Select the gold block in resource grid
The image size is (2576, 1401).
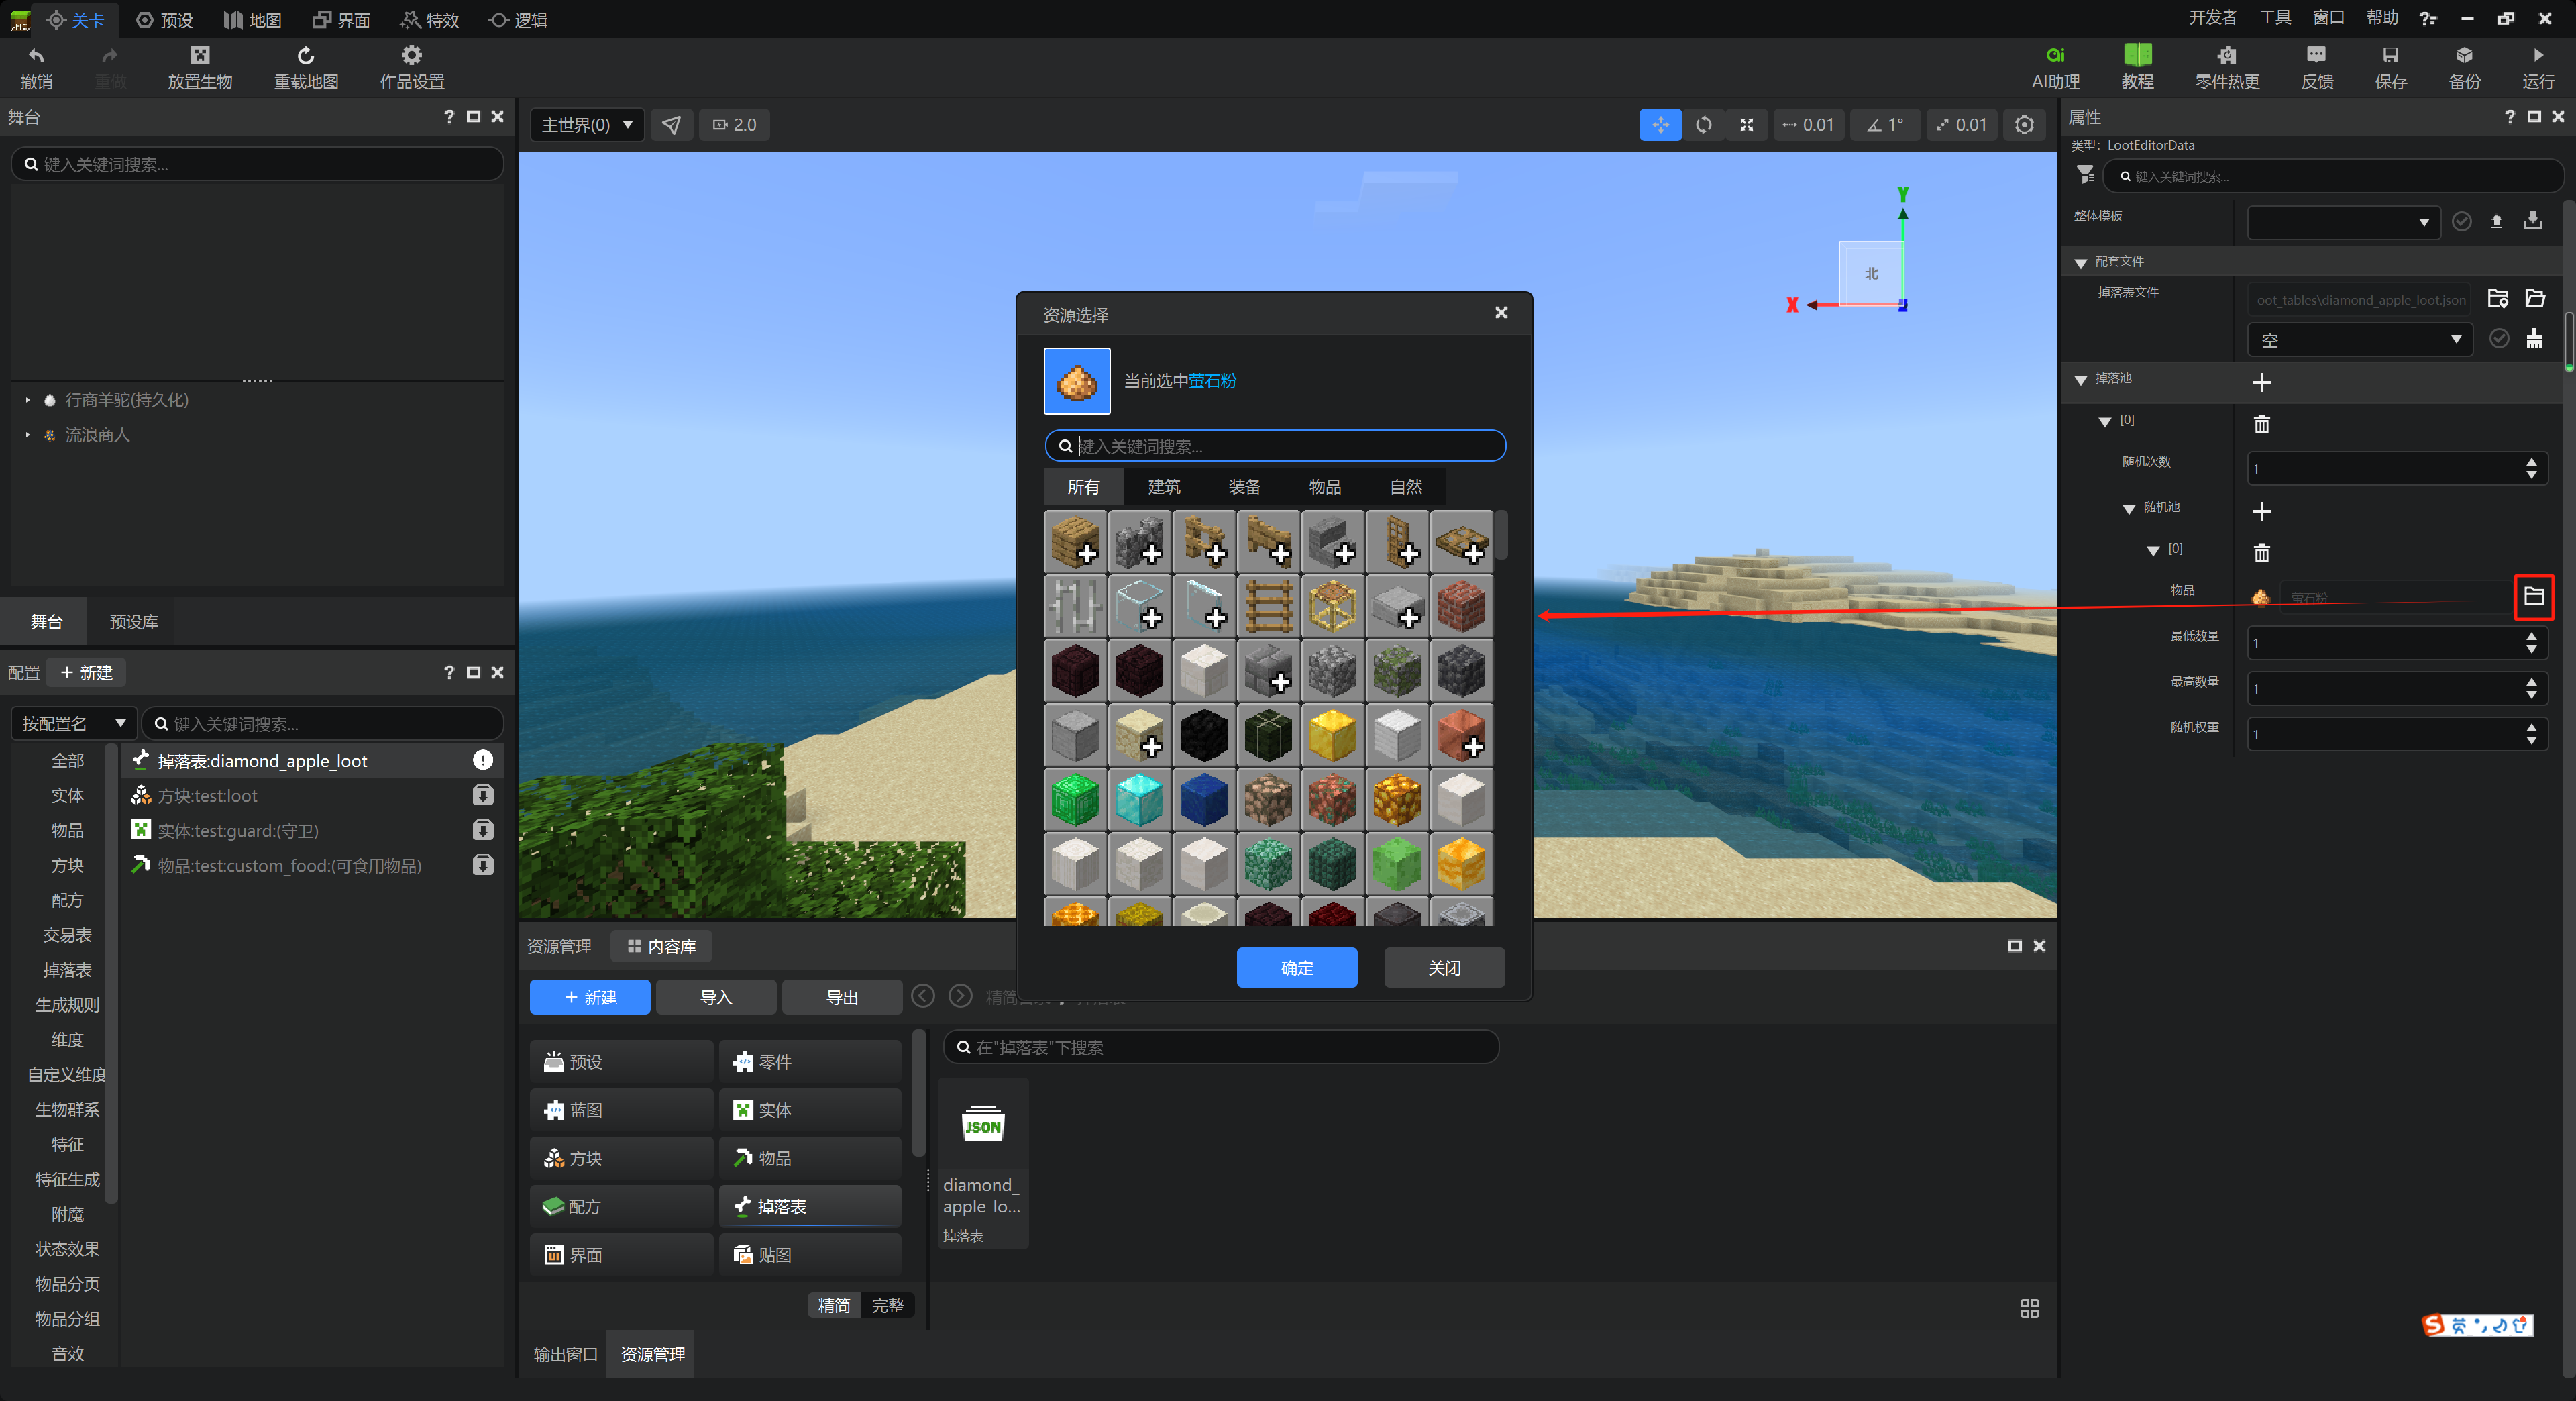1332,736
